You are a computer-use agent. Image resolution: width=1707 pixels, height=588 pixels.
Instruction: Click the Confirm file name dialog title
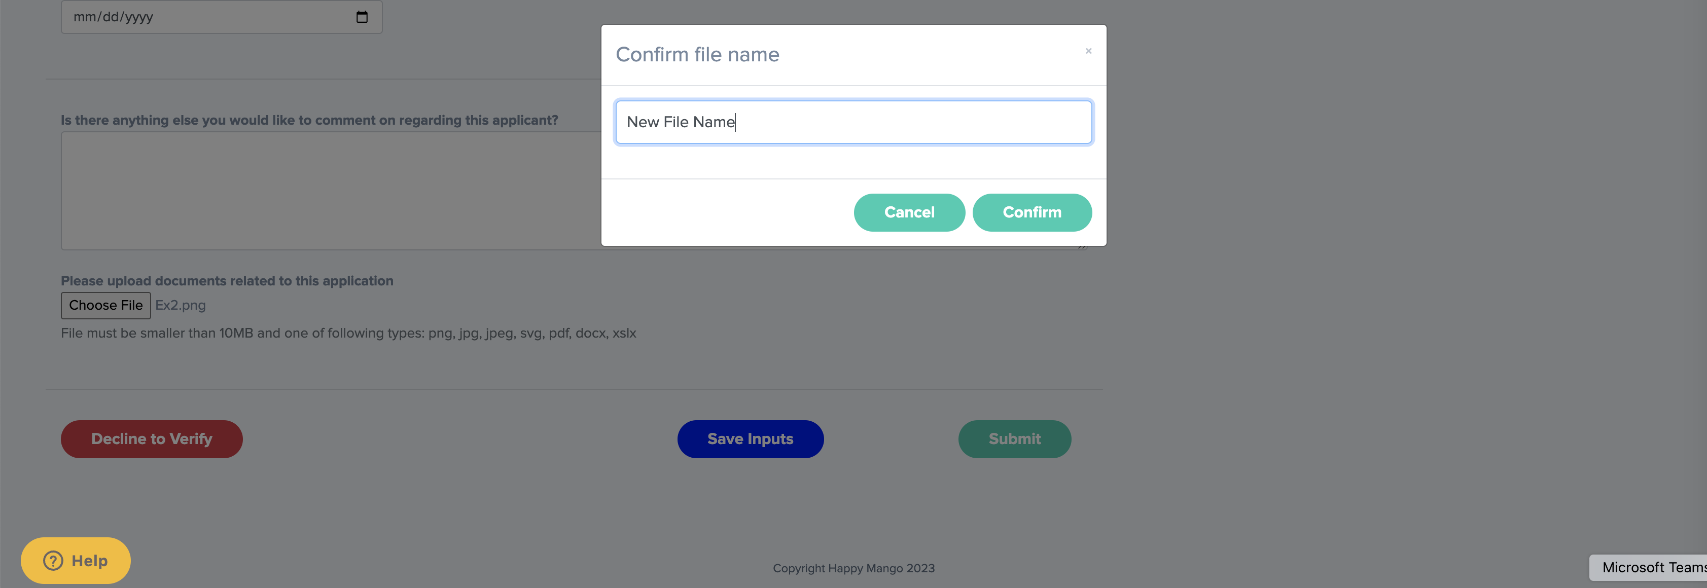697,54
